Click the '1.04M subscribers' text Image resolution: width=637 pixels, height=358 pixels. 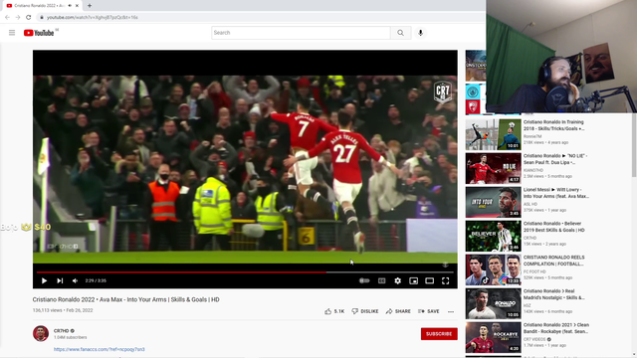click(x=71, y=337)
